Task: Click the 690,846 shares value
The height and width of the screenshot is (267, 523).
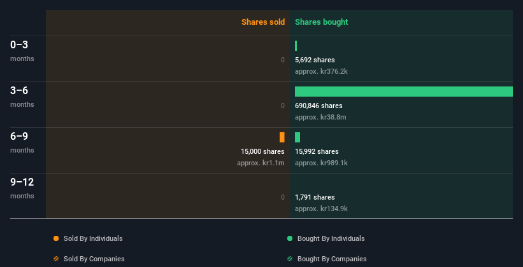Action: tap(319, 106)
